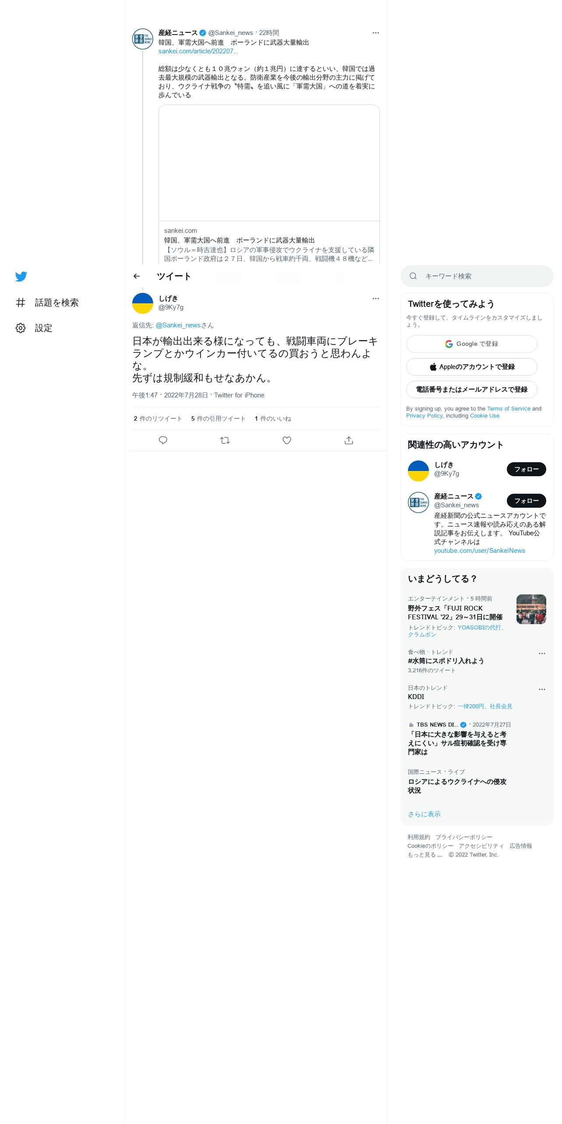
Task: Click さらに表示 to show more trends
Action: pyautogui.click(x=424, y=814)
